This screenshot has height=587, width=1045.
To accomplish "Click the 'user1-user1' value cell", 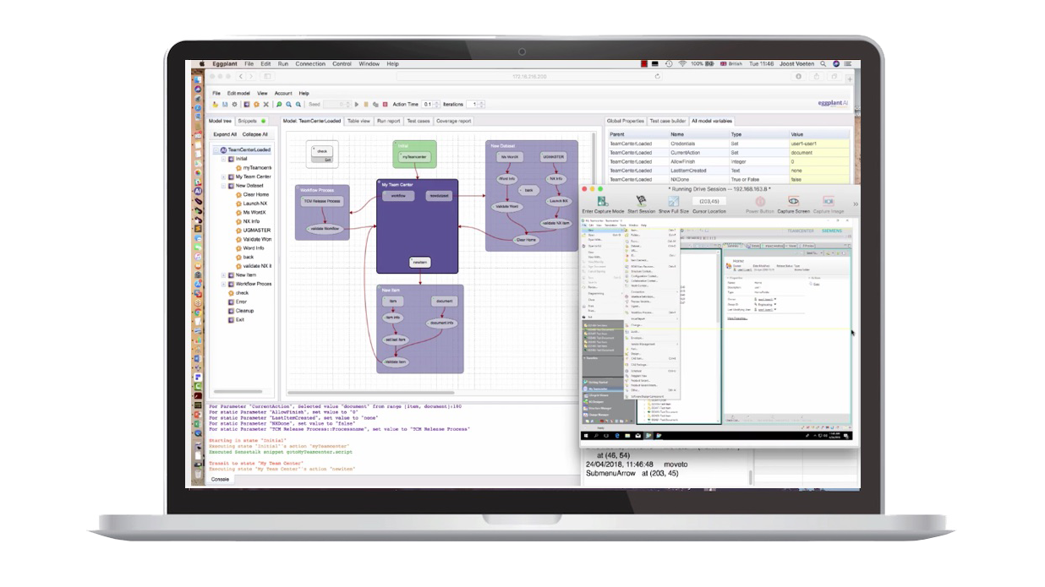I will 818,144.
